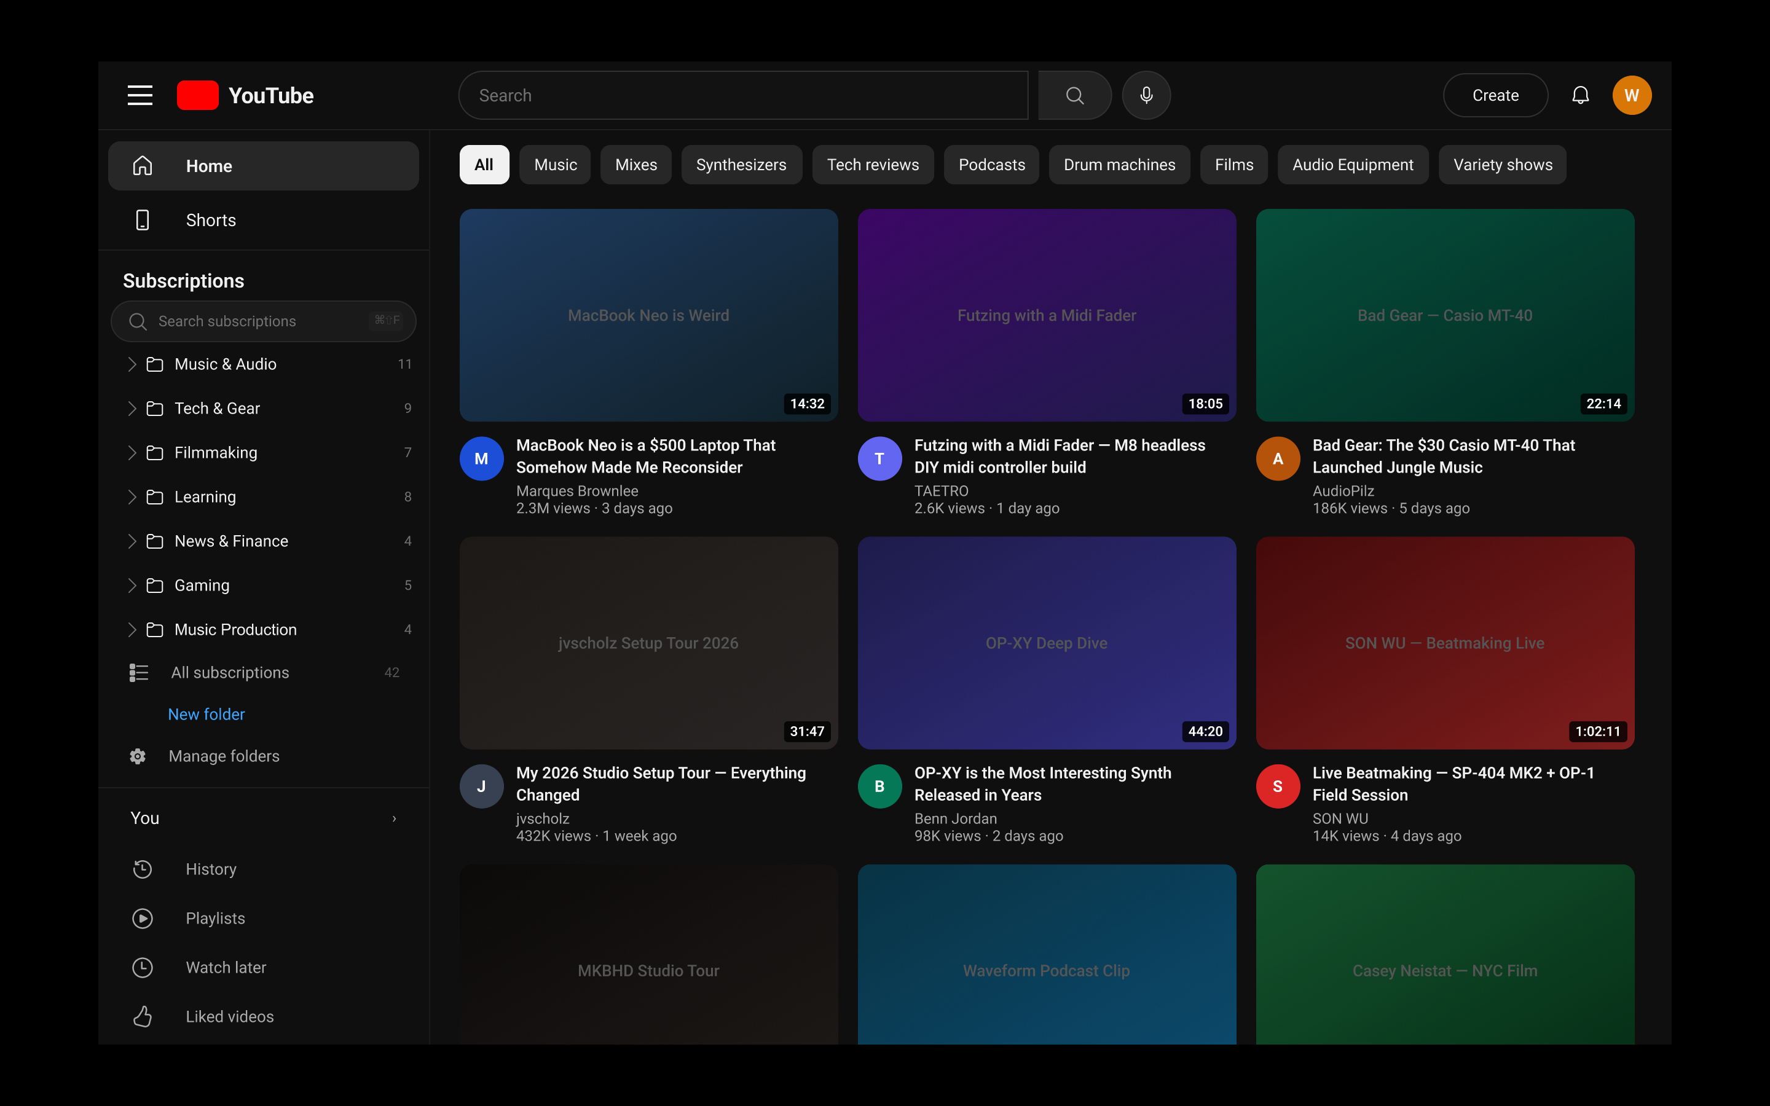Select the Films filter chip
This screenshot has height=1106, width=1770.
pos(1234,165)
